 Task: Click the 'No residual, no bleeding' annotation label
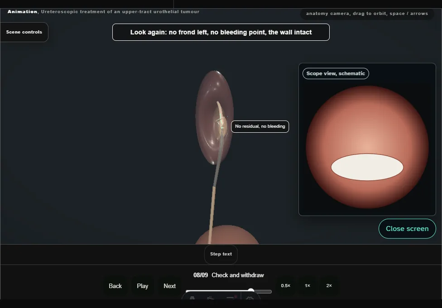tap(260, 126)
